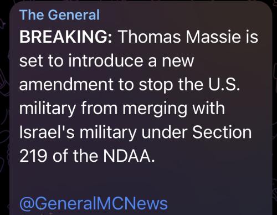
Task: Click the word 'merging' in message
Action: tap(155, 109)
